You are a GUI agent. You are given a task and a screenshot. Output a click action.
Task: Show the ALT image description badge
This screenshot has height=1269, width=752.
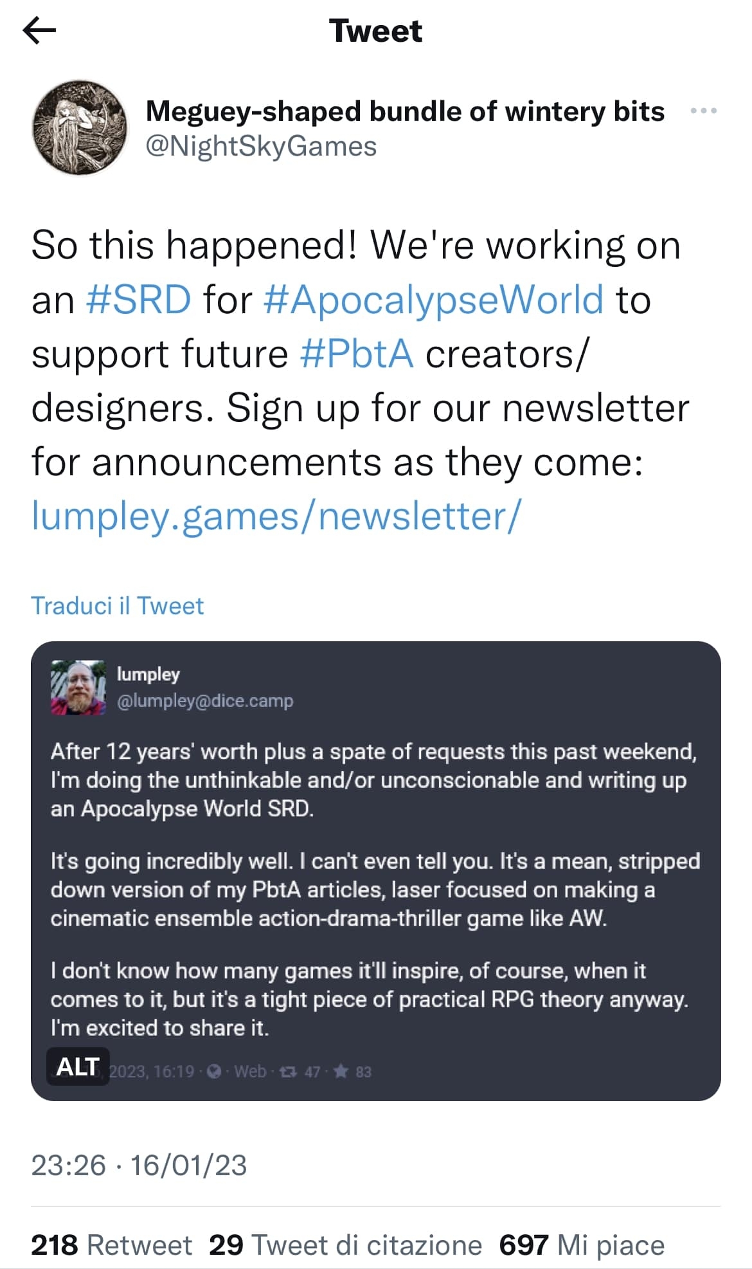[78, 1066]
